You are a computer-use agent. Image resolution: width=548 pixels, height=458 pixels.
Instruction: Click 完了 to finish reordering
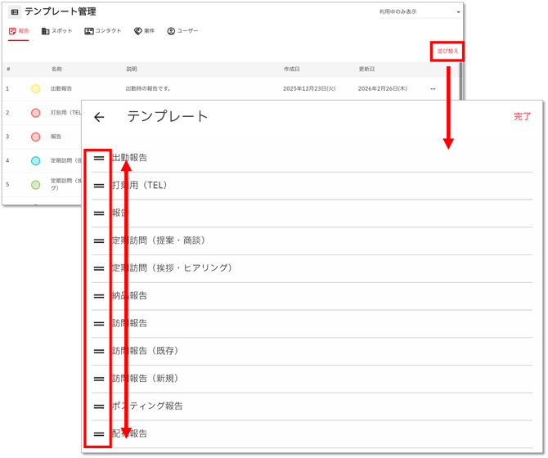point(522,117)
